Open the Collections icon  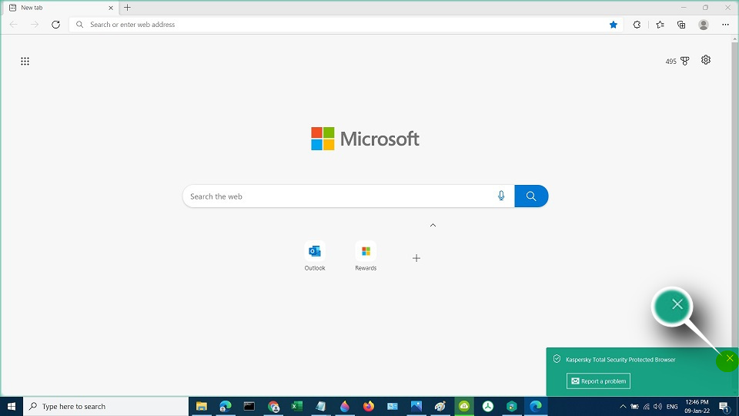click(681, 25)
